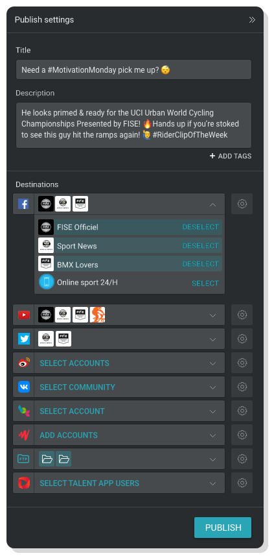Open YouTube destination settings gear
274x560 pixels.
pyautogui.click(x=242, y=315)
